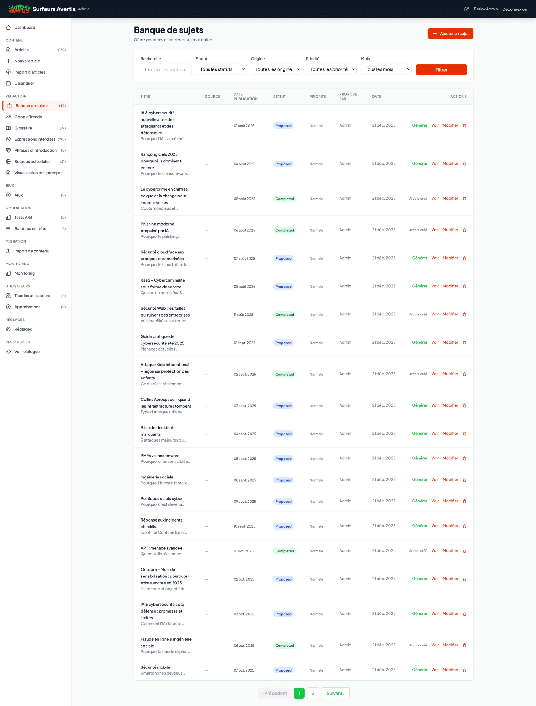Open the Articles menu item
536x706 pixels.
tap(21, 50)
